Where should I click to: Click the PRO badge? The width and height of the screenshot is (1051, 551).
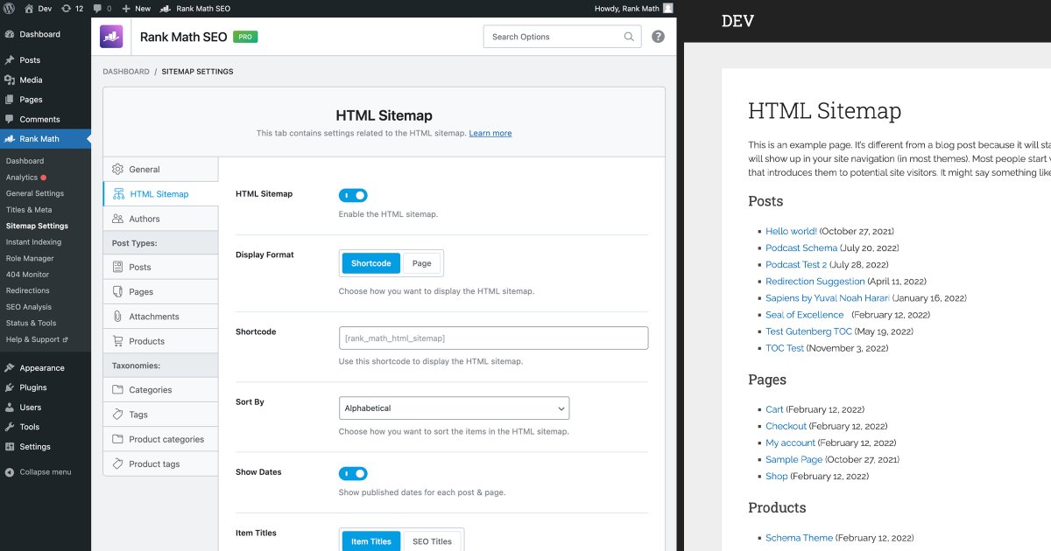point(245,37)
